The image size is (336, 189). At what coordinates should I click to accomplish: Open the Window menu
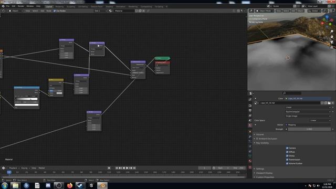click(30, 6)
